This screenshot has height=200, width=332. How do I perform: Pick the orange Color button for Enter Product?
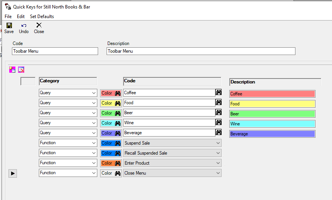(111, 163)
